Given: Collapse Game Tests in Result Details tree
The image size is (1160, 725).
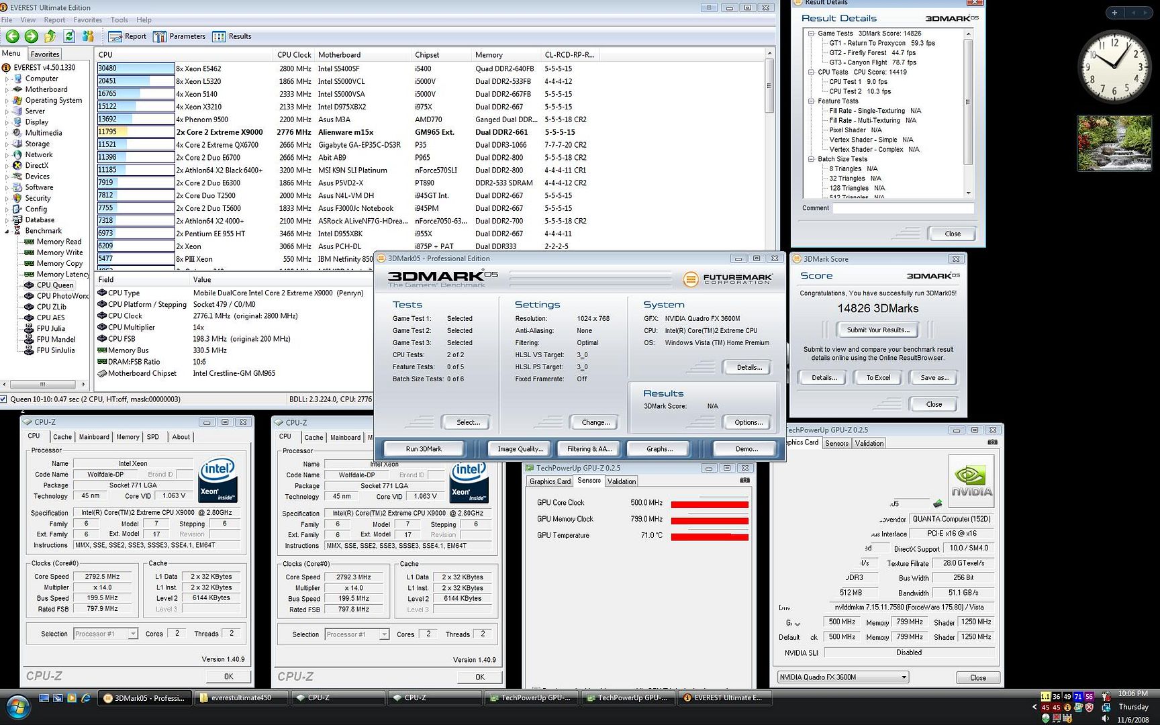Looking at the screenshot, I should [811, 33].
